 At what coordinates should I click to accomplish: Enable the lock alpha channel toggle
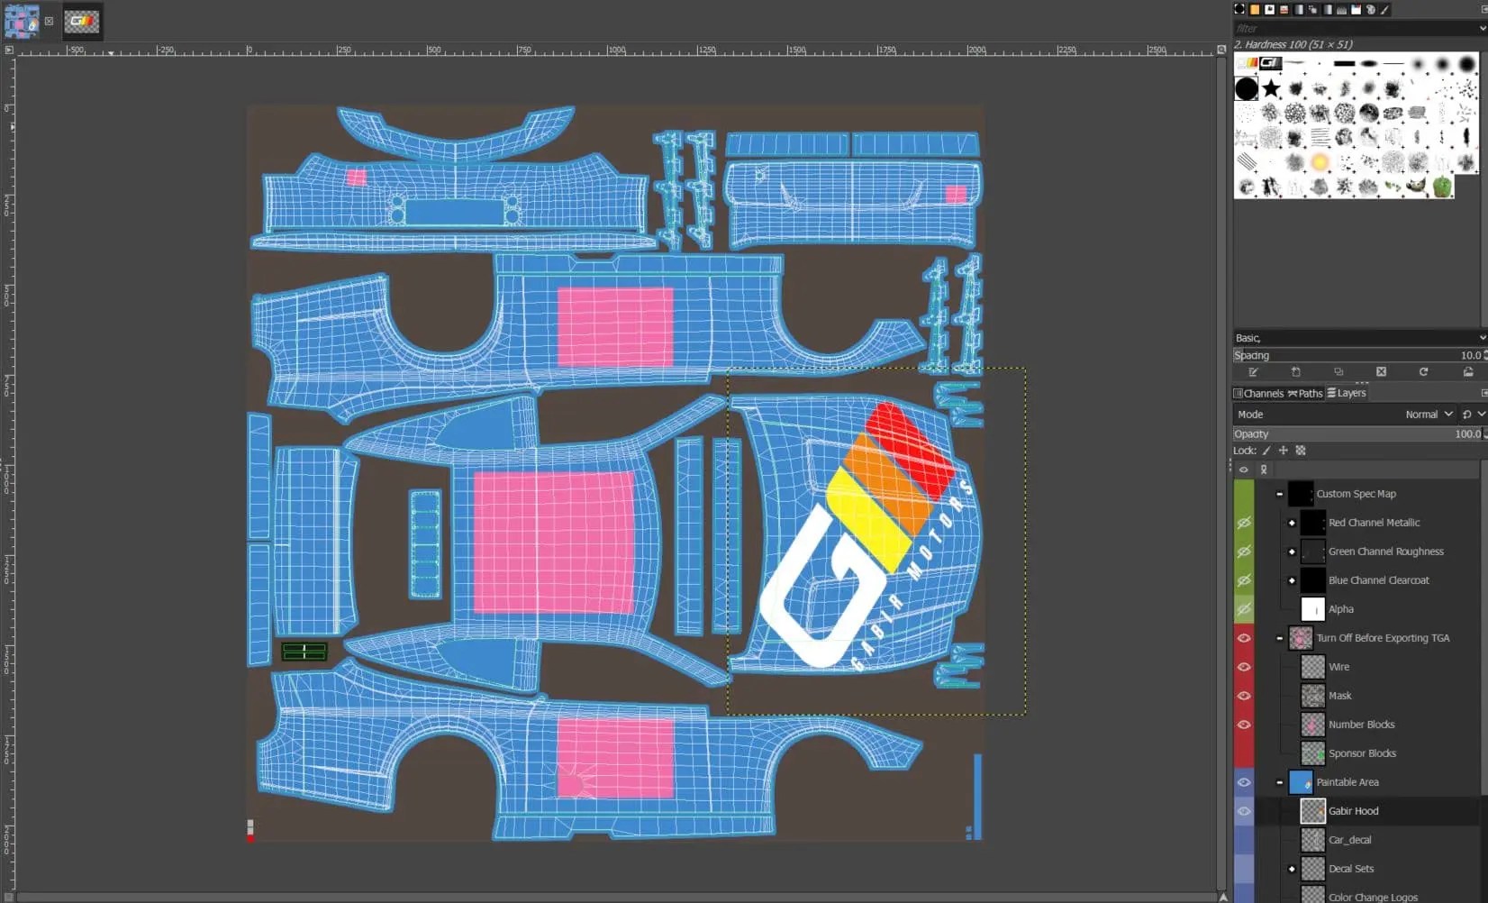[x=1301, y=451]
